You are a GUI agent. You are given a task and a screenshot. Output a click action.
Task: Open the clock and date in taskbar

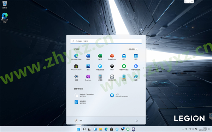pyautogui.click(x=203, y=129)
